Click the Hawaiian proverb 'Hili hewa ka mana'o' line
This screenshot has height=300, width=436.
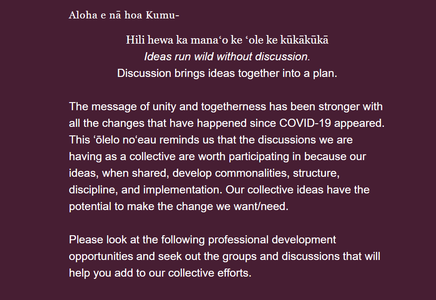[227, 40]
